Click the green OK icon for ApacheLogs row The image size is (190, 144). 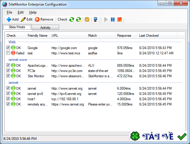click(13, 65)
